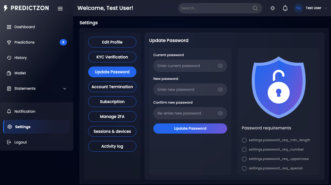
Task: Click the Confirm new password label
Action: pyautogui.click(x=173, y=103)
